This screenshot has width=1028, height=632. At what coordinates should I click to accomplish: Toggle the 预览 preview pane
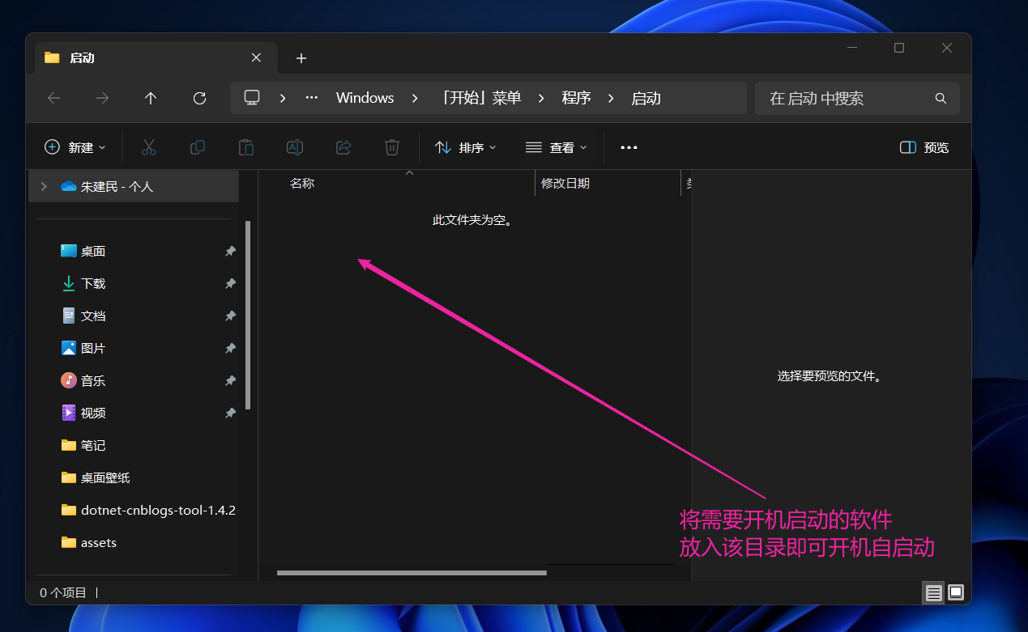(924, 147)
